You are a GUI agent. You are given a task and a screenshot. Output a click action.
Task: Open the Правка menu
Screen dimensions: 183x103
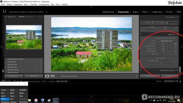pos(9,4)
